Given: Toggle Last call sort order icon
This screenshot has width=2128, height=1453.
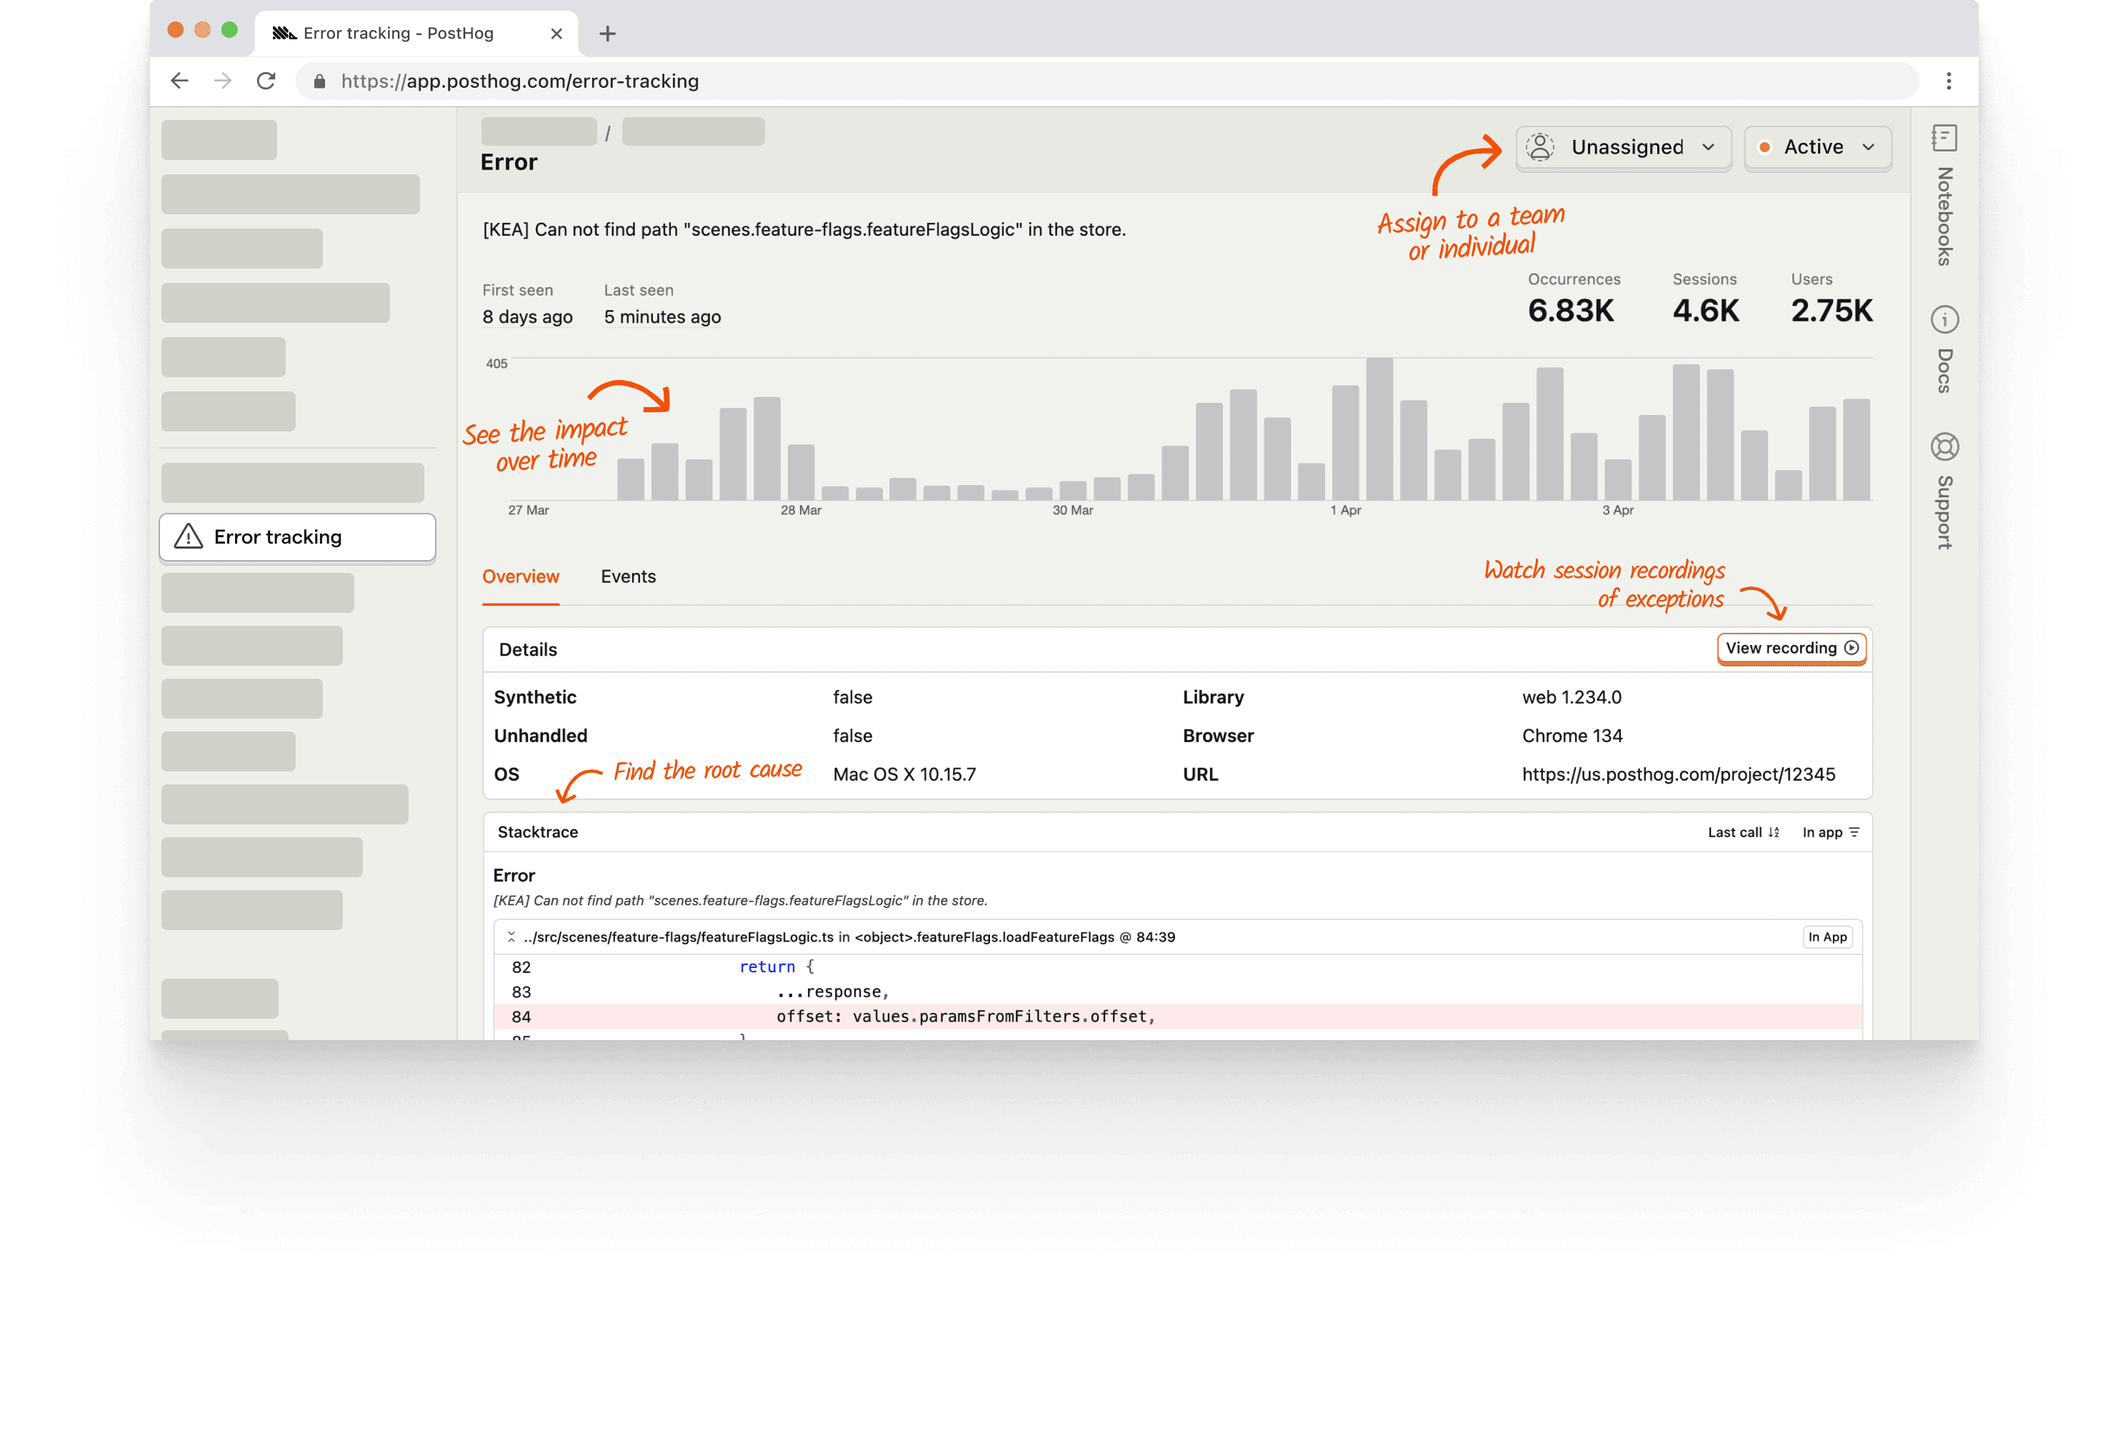Looking at the screenshot, I should [x=1774, y=832].
